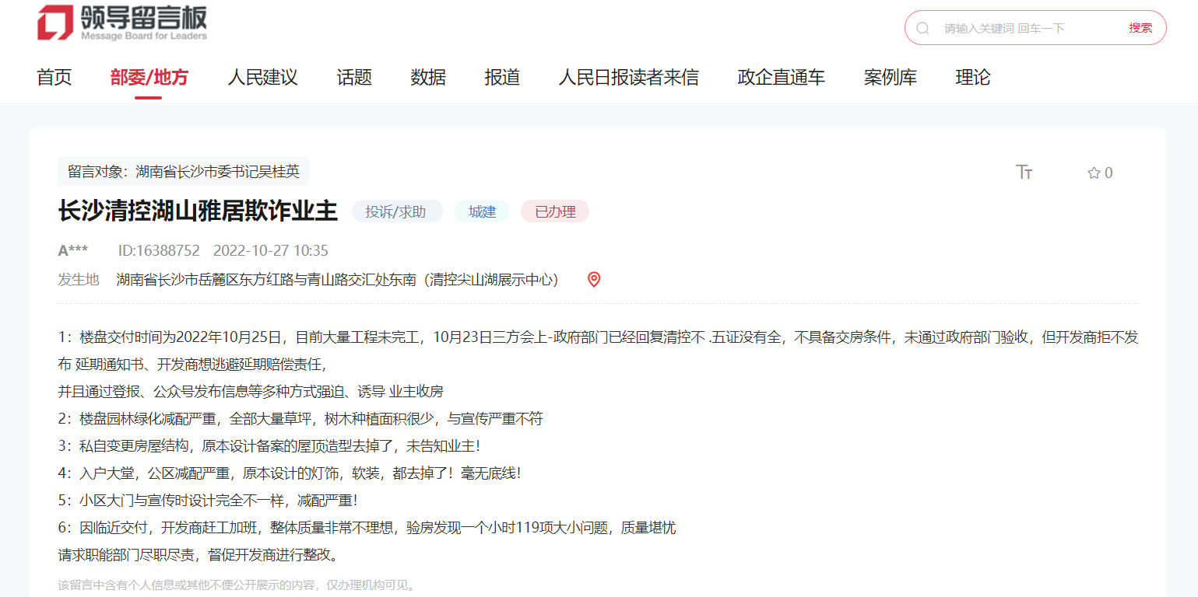The width and height of the screenshot is (1198, 597).
Task: Open the 人民建议 tab
Action: click(262, 77)
